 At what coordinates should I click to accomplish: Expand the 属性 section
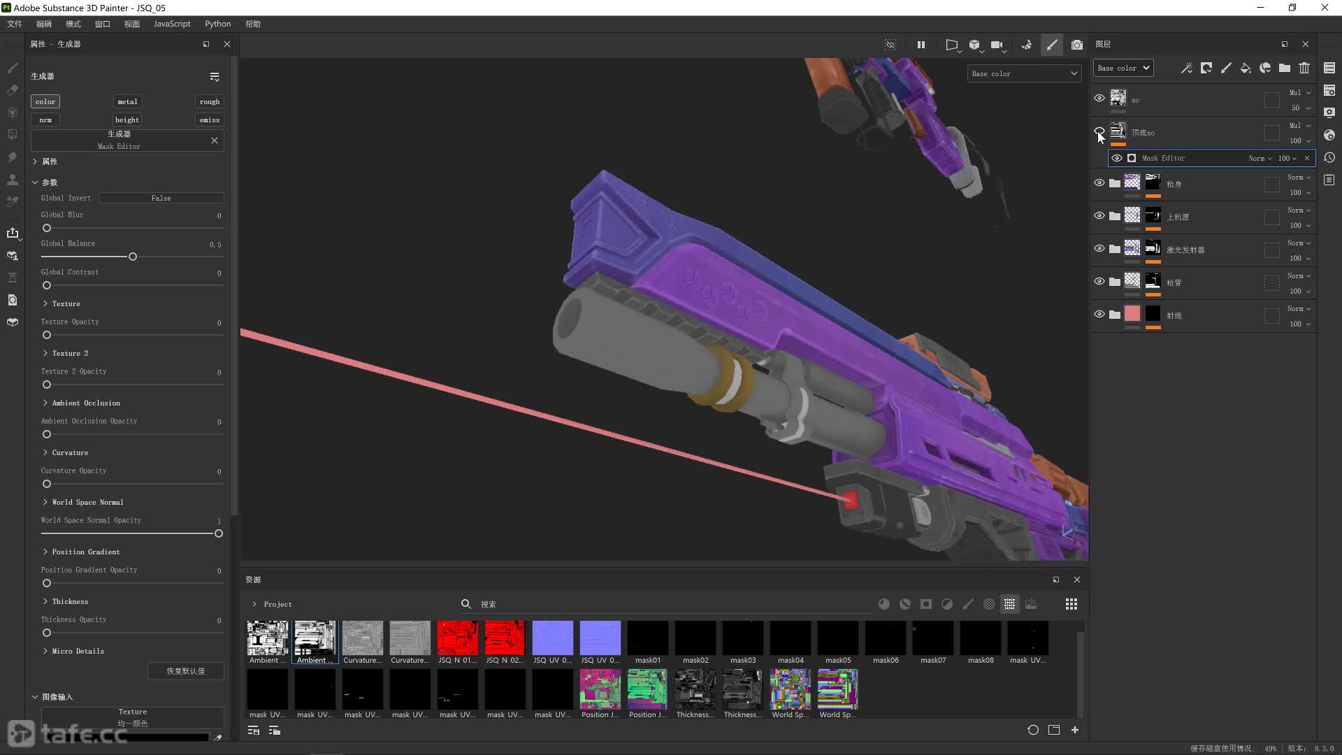click(x=35, y=161)
